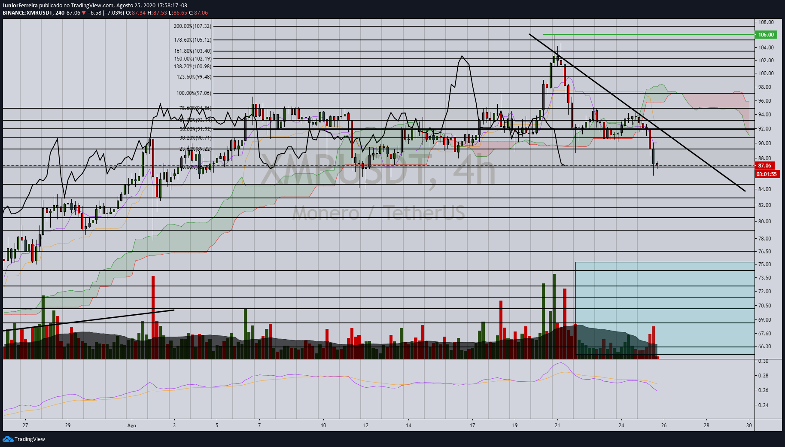Click the 0.24 indicator axis value
The height and width of the screenshot is (447, 785).
pos(764,405)
